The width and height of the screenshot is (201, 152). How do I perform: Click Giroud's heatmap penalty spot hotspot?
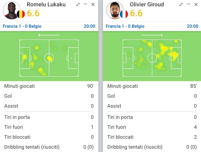[174, 55]
